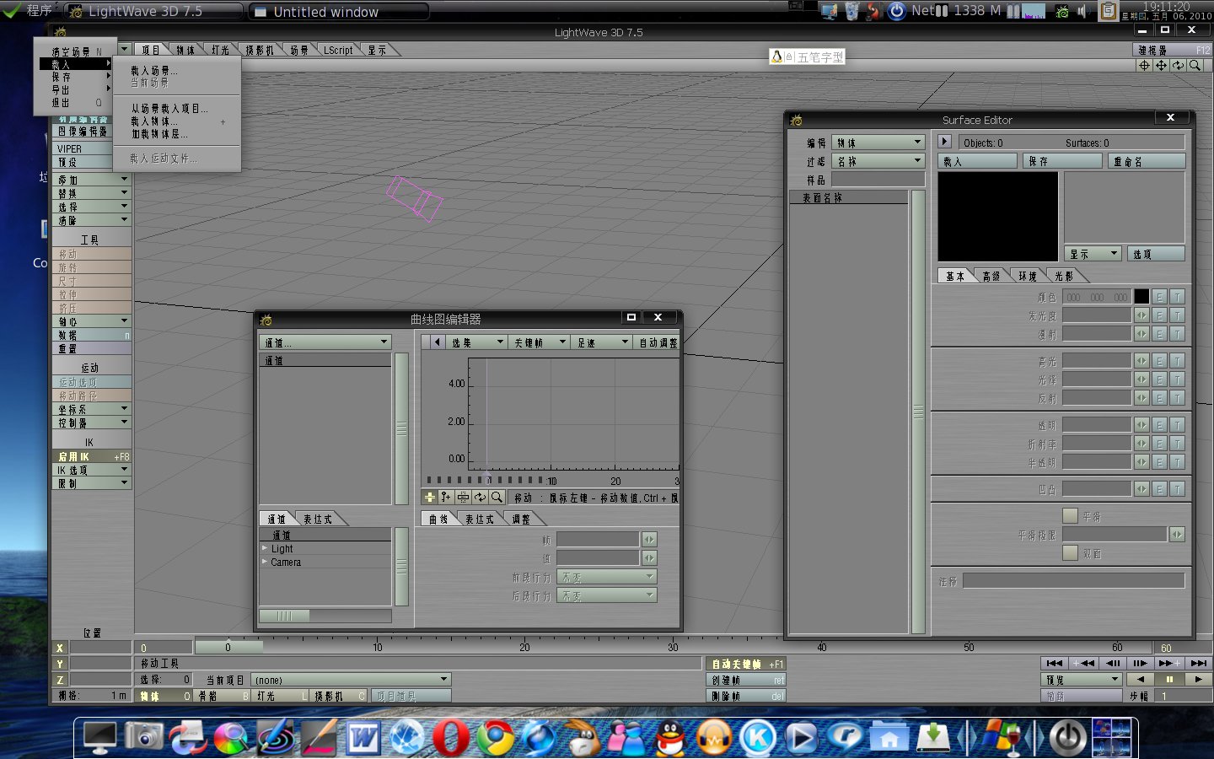This screenshot has width=1214, height=759.
Task: Open the 添加 dropdown in left panel
Action: 91,180
